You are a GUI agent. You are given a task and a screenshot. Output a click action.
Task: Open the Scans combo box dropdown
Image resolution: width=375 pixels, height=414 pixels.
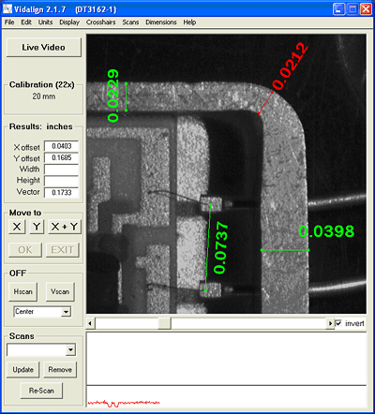[71, 350]
